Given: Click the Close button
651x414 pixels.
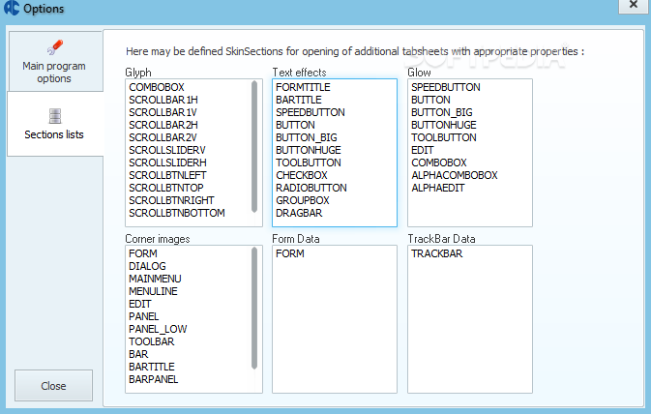Looking at the screenshot, I should pos(53,386).
